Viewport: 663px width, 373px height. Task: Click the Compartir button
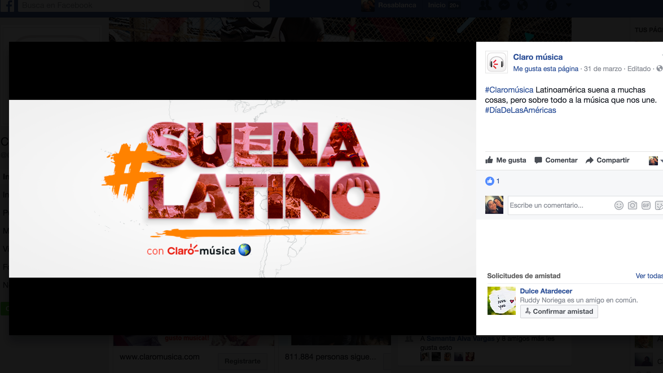(x=607, y=160)
